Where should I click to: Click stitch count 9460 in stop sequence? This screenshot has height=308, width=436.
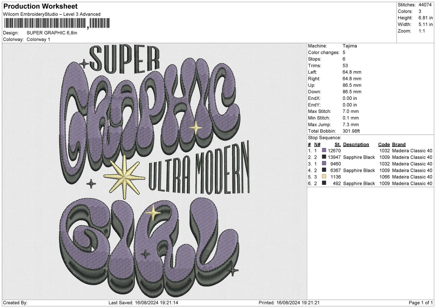click(x=336, y=164)
